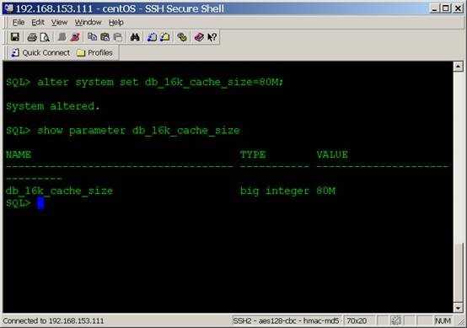The width and height of the screenshot is (467, 328).
Task: Click the 'System altered.' output text
Action: (x=53, y=106)
